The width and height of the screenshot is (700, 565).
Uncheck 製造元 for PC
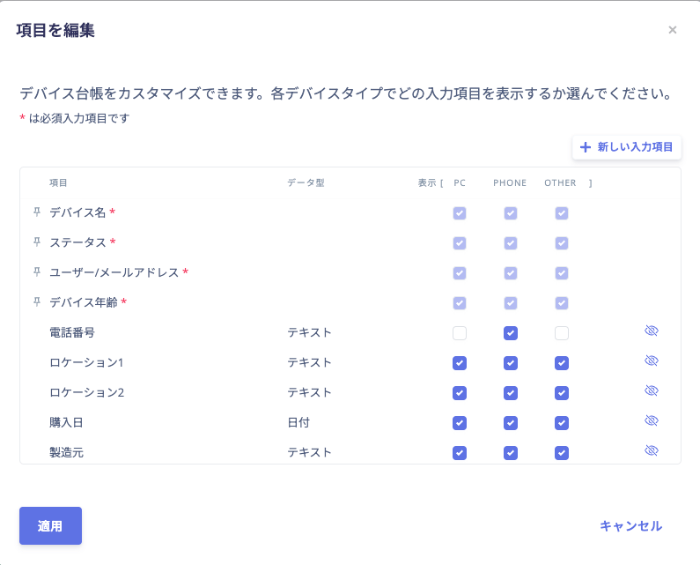(460, 453)
